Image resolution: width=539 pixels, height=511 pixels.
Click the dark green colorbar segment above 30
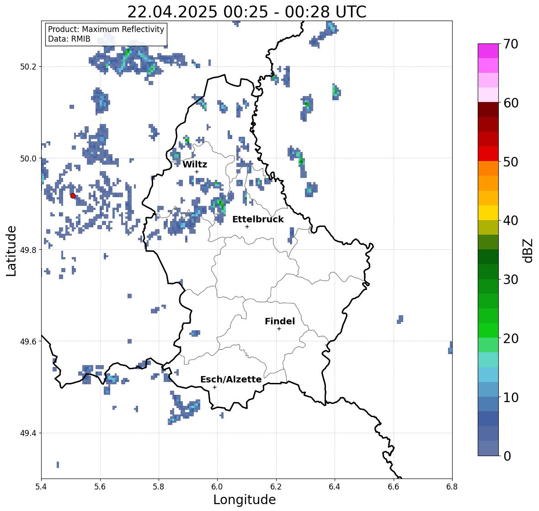(x=488, y=271)
